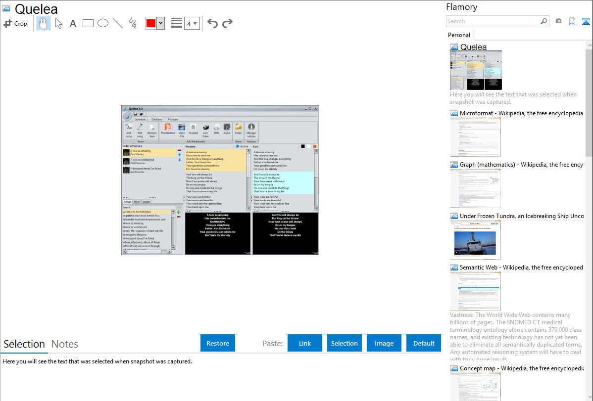Click the 'Concept map - Wikipedia' title text

tap(521, 368)
